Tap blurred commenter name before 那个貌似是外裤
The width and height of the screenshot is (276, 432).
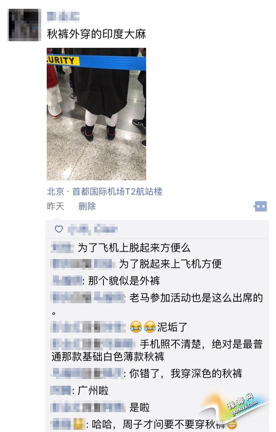click(x=67, y=281)
